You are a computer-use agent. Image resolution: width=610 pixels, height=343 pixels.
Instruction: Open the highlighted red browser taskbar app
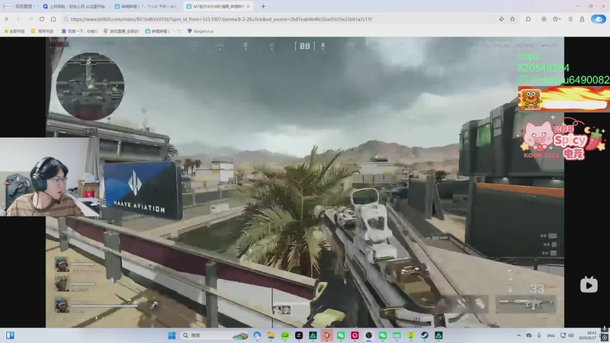(327, 335)
